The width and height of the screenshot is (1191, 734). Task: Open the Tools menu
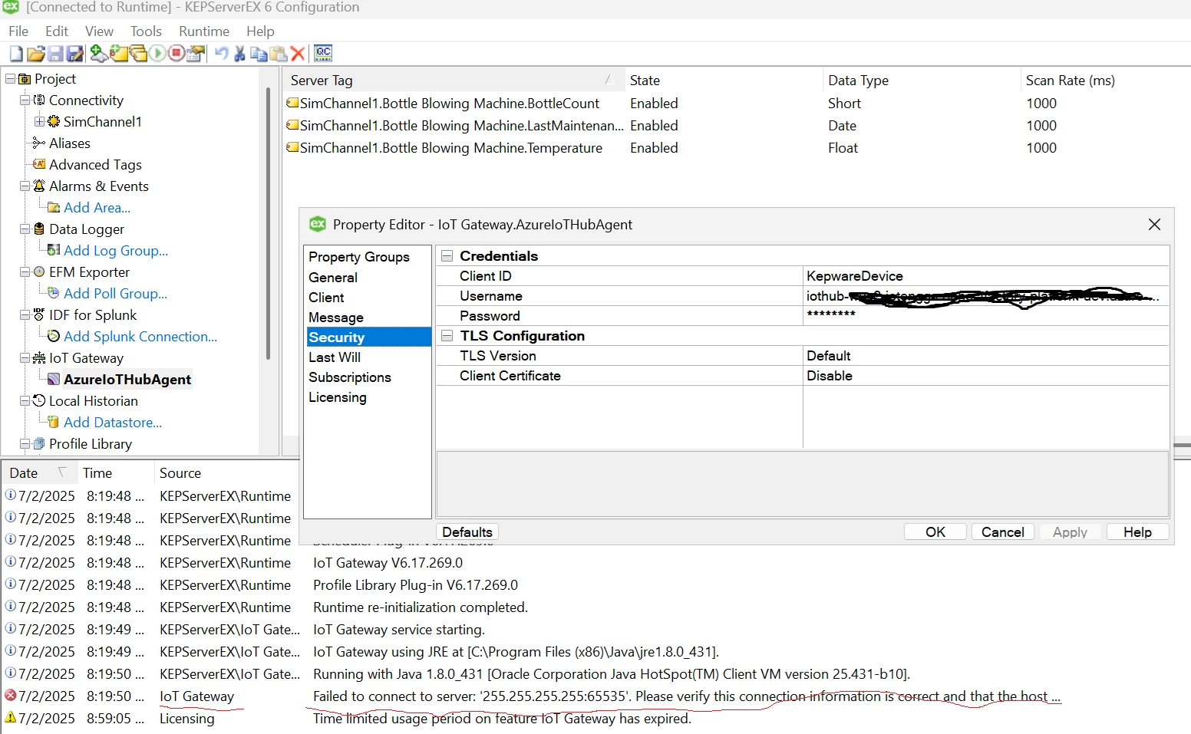(x=146, y=31)
